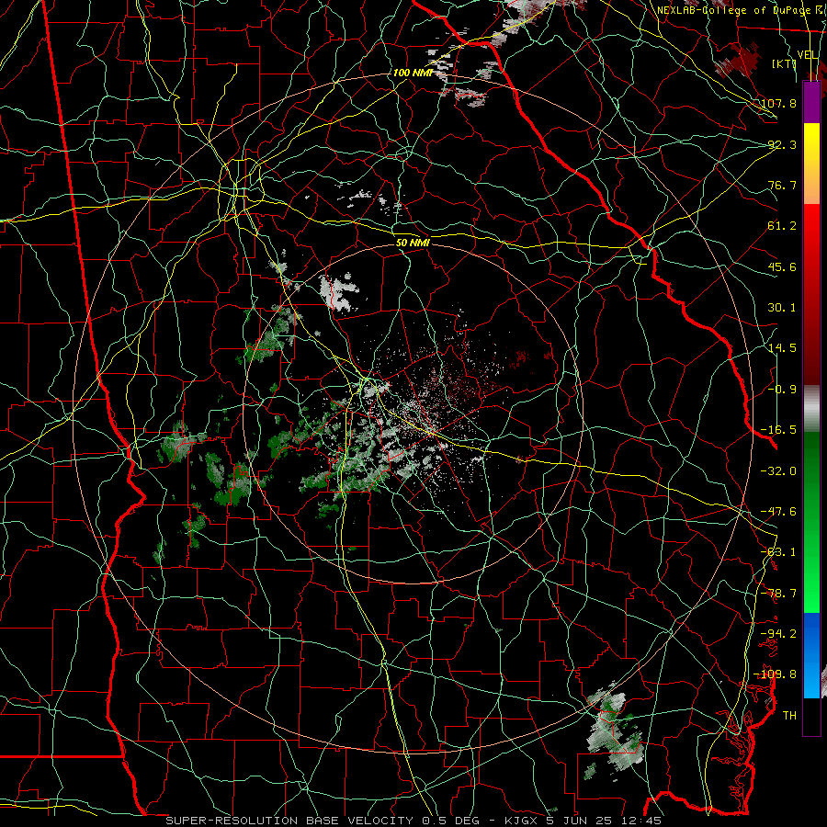Click the [KT] units label
This screenshot has width=827, height=827.
pos(784,63)
